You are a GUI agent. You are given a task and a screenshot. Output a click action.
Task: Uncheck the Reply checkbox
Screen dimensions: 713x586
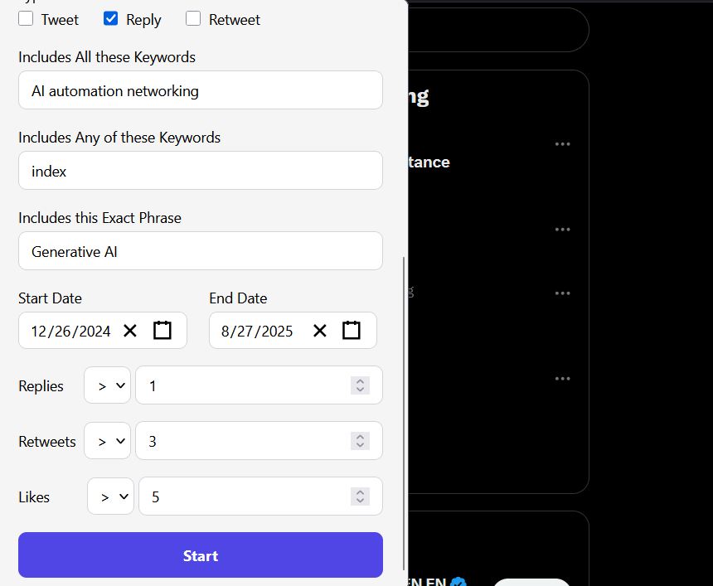click(x=110, y=18)
